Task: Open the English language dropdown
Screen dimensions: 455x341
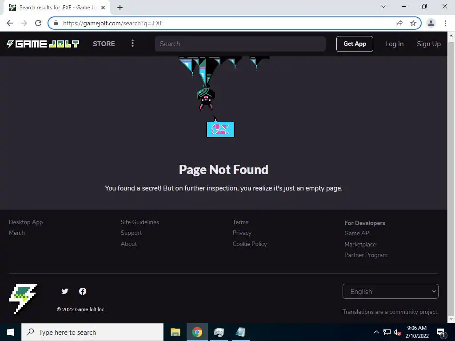Action: 390,291
